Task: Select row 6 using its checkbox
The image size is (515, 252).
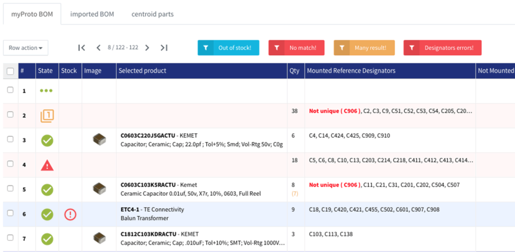Action: point(10,213)
